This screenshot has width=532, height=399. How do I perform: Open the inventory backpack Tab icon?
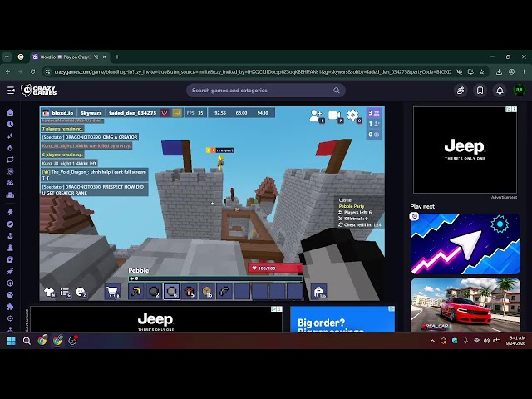[319, 292]
